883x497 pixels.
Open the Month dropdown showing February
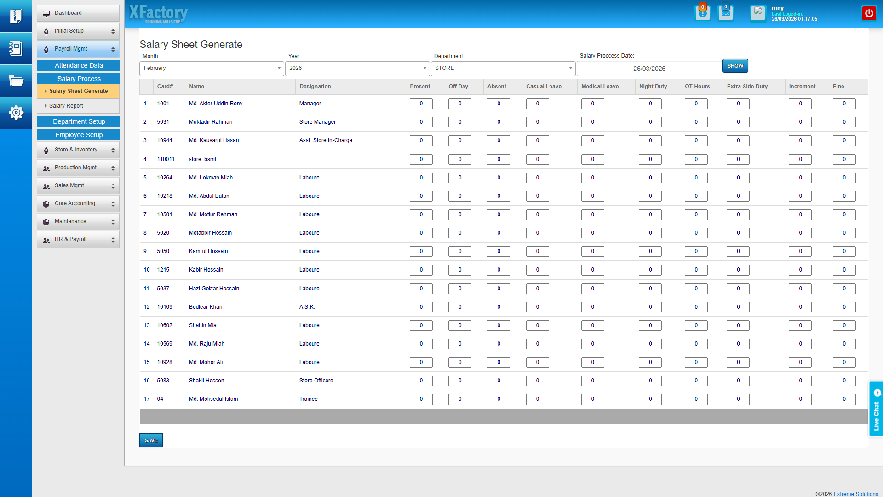(x=212, y=68)
